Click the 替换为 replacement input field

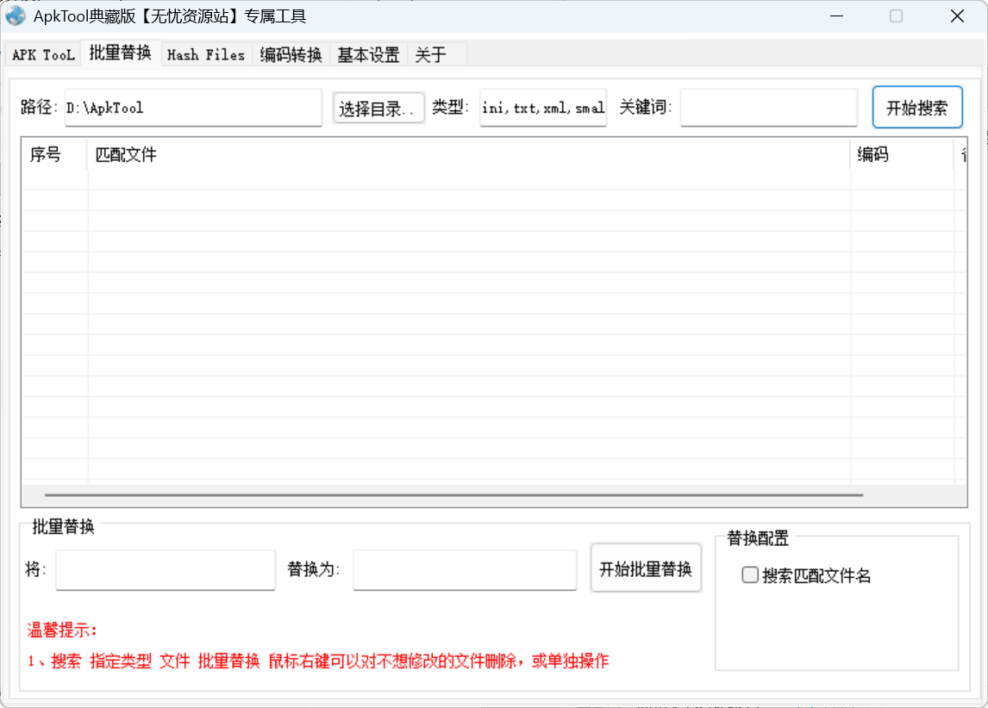[x=465, y=569]
